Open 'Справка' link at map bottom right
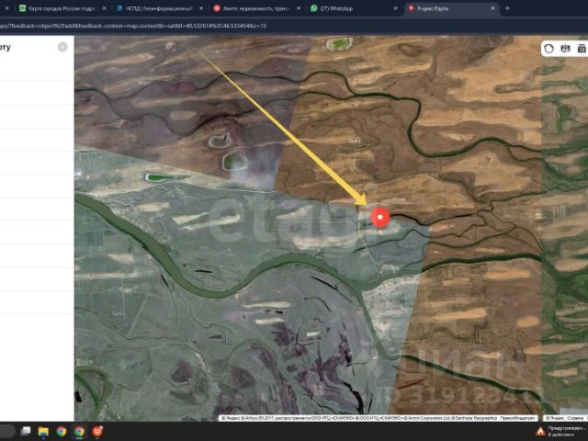Viewport: 588px width, 441px height. 575,418
